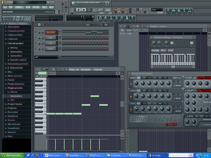Screen dimensions: 211x158
Task: Toggle the green mute light for Clap channel
Action: pyautogui.click(x=37, y=38)
